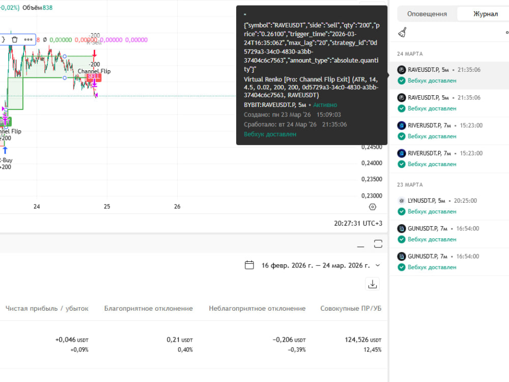Switch to the Журнал tab
Screen dimensions: 509x382
[485, 14]
